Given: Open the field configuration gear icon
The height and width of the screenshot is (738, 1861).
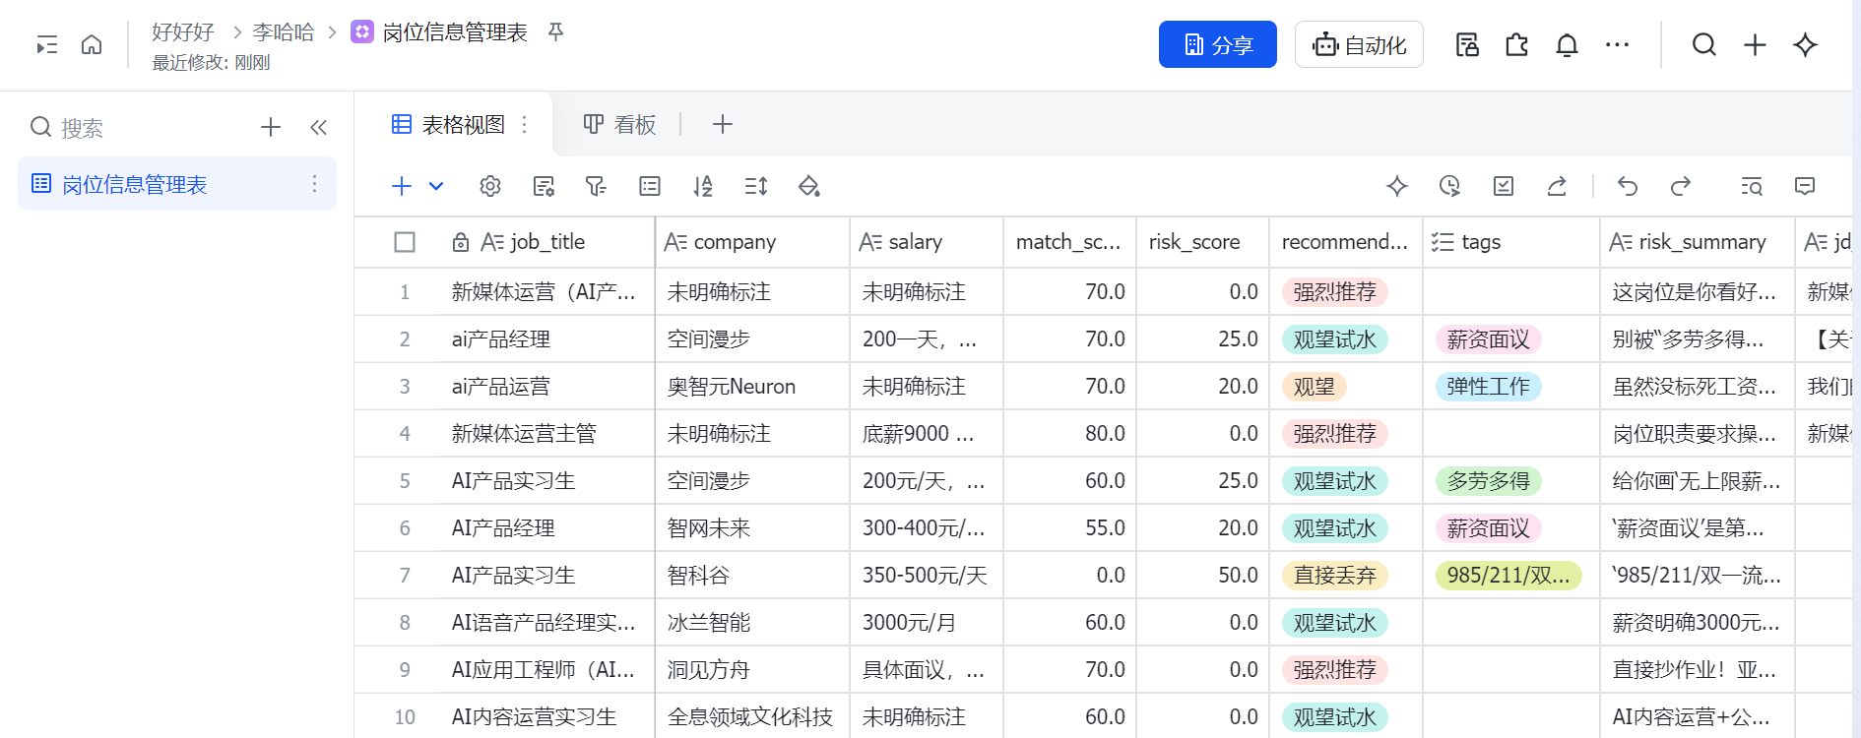Looking at the screenshot, I should (490, 186).
